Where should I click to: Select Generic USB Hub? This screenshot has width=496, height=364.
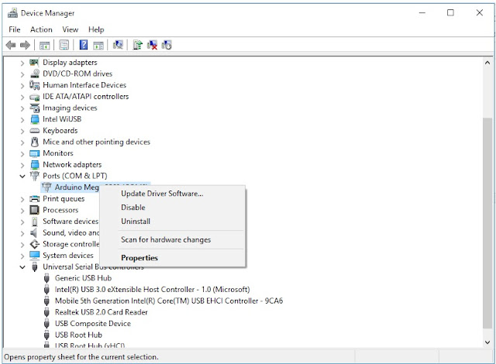pos(83,278)
